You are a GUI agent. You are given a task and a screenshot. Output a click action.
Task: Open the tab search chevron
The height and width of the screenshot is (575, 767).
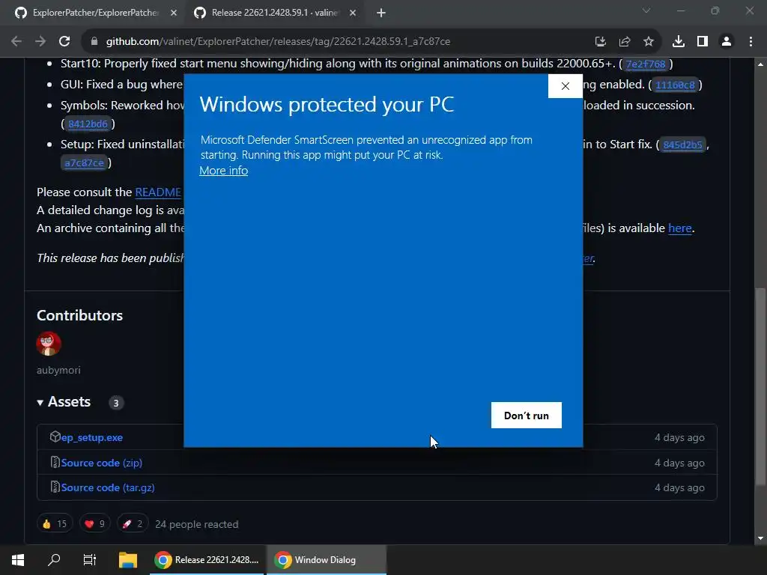[x=646, y=10]
